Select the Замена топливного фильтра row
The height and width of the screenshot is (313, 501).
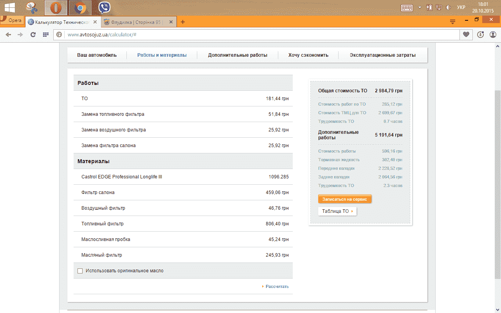click(183, 114)
